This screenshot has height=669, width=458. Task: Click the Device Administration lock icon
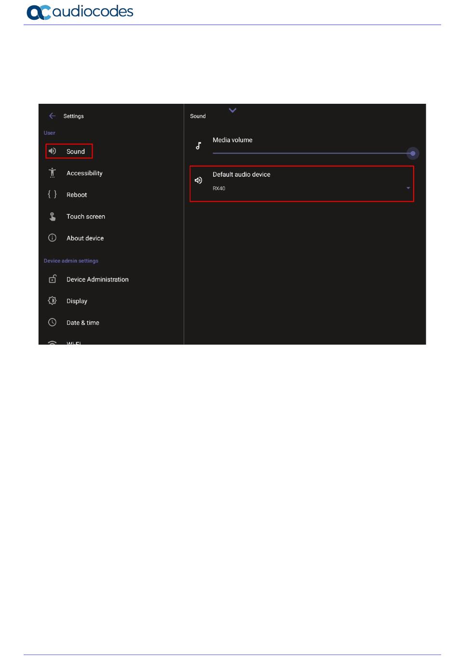click(x=52, y=279)
